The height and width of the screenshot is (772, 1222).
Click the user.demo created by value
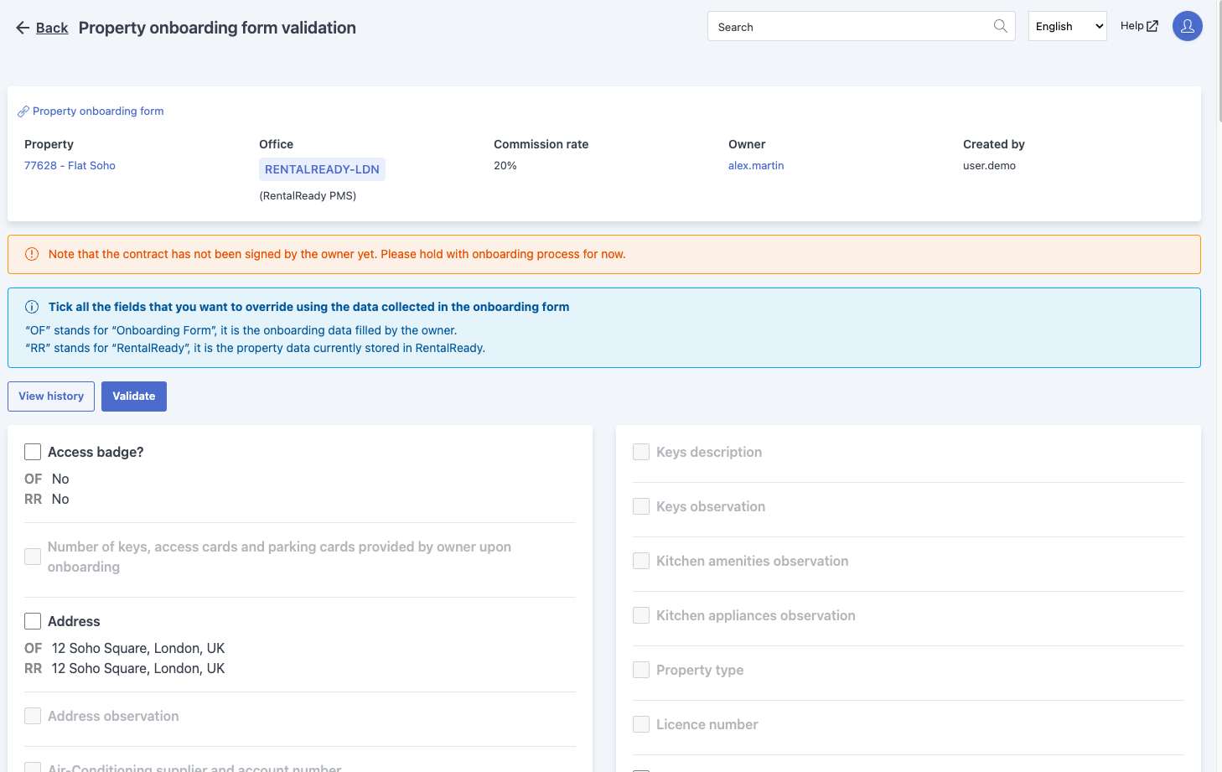coord(989,165)
